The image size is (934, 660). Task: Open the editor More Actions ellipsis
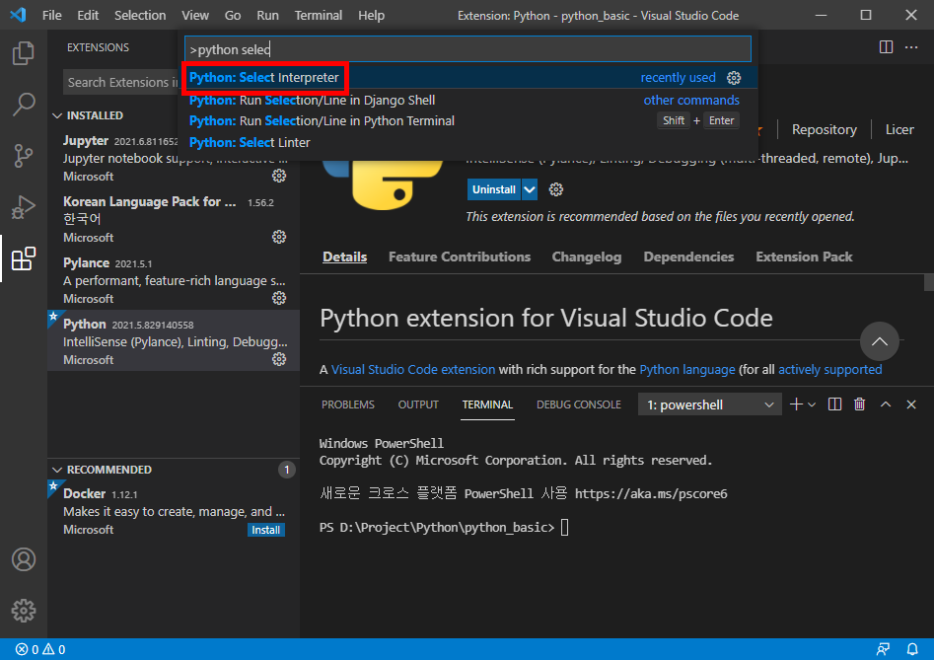(911, 47)
